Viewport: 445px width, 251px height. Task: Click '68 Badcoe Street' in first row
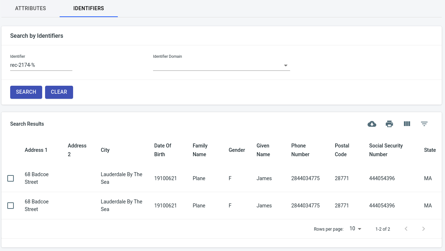click(x=37, y=178)
